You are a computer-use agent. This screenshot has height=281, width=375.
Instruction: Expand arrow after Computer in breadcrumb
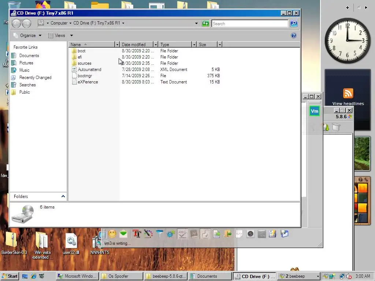pyautogui.click(x=70, y=23)
